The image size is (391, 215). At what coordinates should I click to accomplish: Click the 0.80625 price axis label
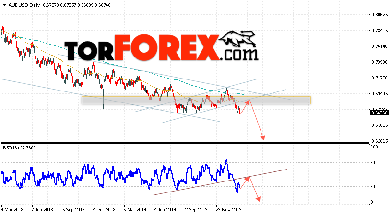coord(379,15)
